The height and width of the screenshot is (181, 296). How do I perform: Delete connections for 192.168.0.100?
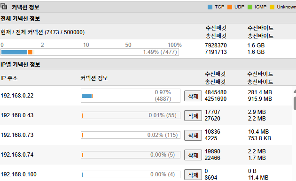[x=193, y=174]
